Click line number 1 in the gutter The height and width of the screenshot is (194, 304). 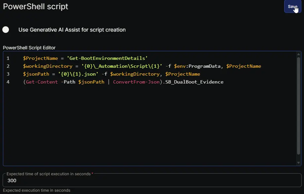[x=8, y=58]
